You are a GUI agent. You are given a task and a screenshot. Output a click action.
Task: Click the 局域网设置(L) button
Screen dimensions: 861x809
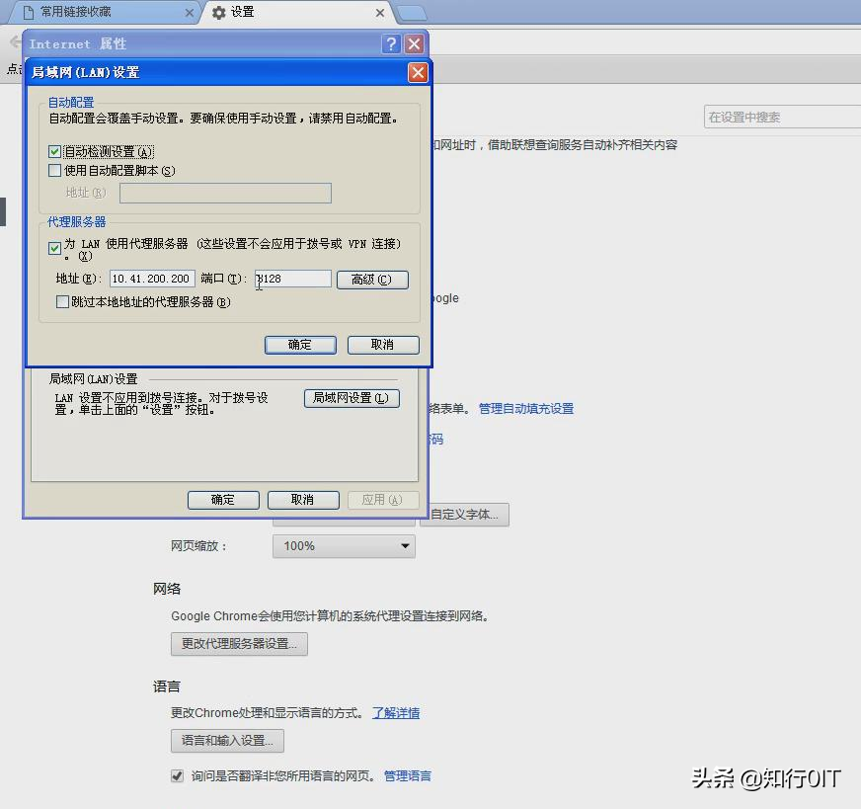point(352,397)
